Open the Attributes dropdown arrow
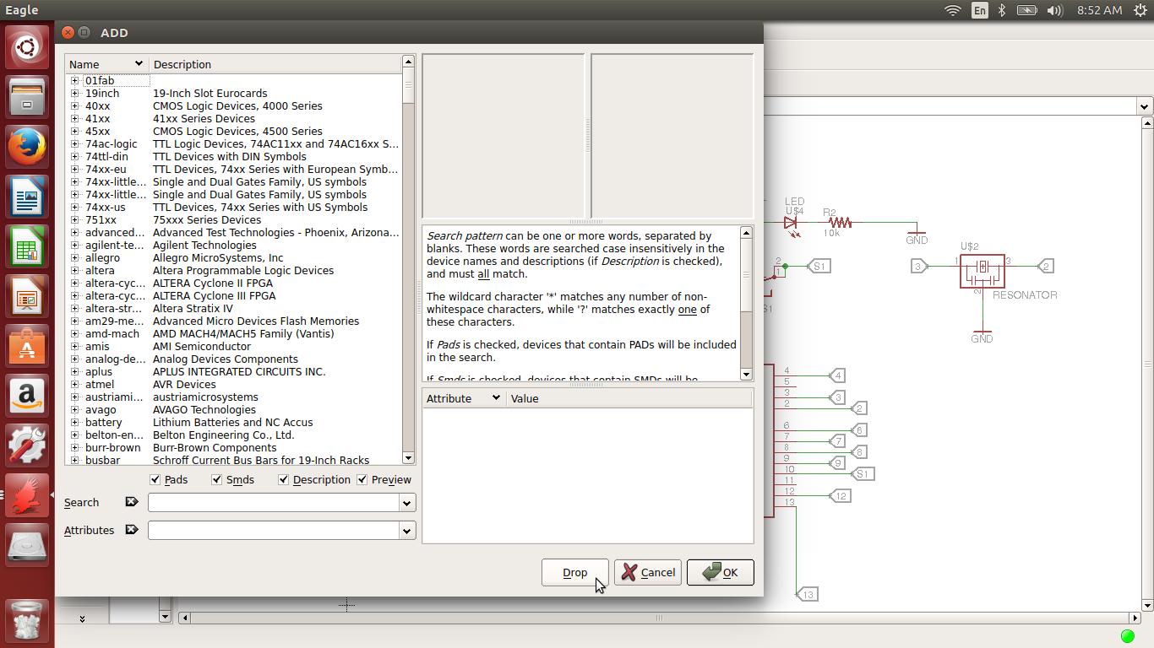1154x648 pixels. pyautogui.click(x=406, y=531)
